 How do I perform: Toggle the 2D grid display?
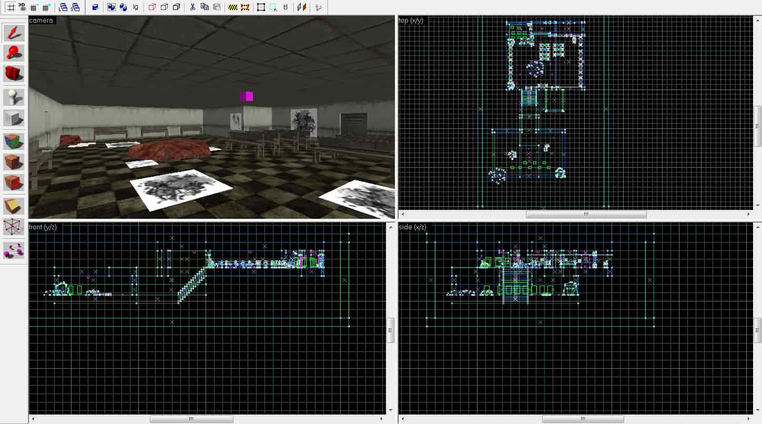tap(10, 7)
